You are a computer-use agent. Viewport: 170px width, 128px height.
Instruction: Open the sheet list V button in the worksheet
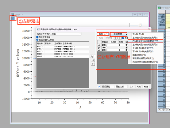pos(168,110)
